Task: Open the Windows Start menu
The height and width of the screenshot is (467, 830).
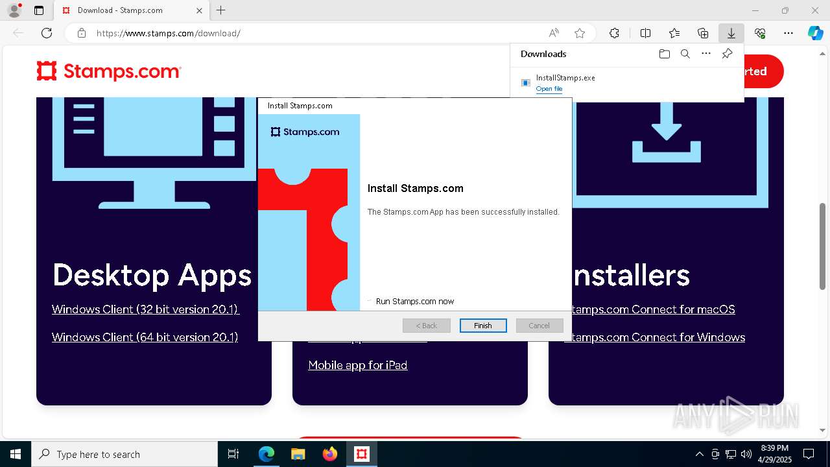Action: pos(16,454)
